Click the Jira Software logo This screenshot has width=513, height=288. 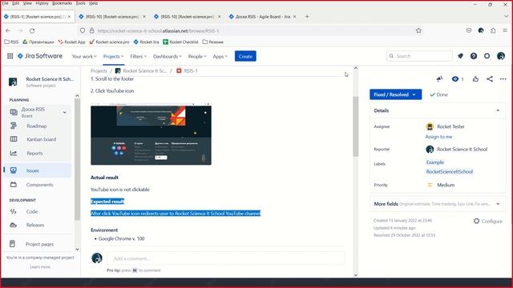40,56
